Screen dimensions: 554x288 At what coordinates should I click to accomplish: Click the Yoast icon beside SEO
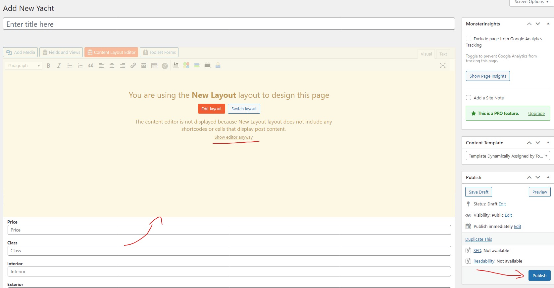(468, 250)
